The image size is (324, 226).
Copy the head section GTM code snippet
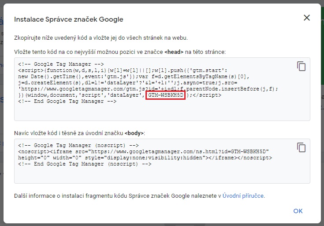pos(301,66)
